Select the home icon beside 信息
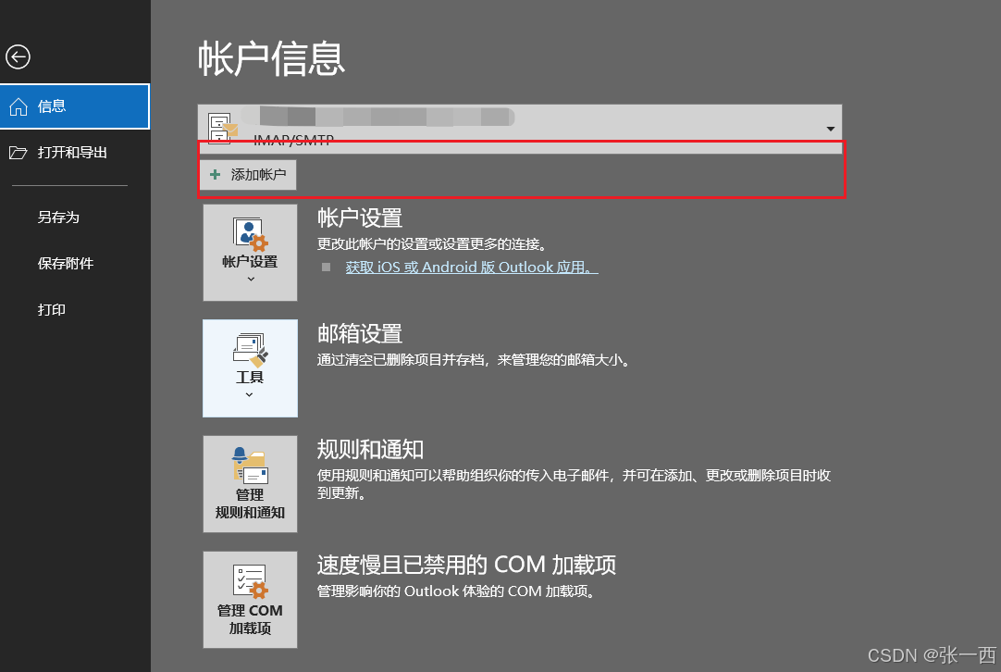This screenshot has width=1001, height=672. [19, 106]
